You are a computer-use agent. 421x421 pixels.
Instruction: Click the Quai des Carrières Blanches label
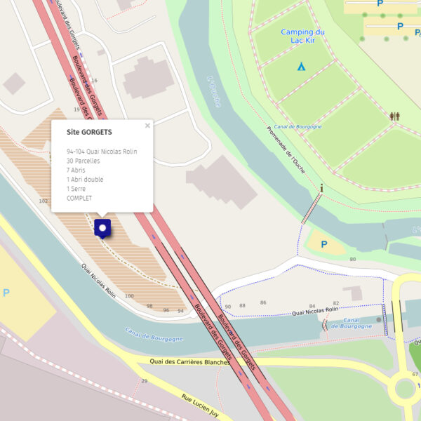(x=190, y=361)
